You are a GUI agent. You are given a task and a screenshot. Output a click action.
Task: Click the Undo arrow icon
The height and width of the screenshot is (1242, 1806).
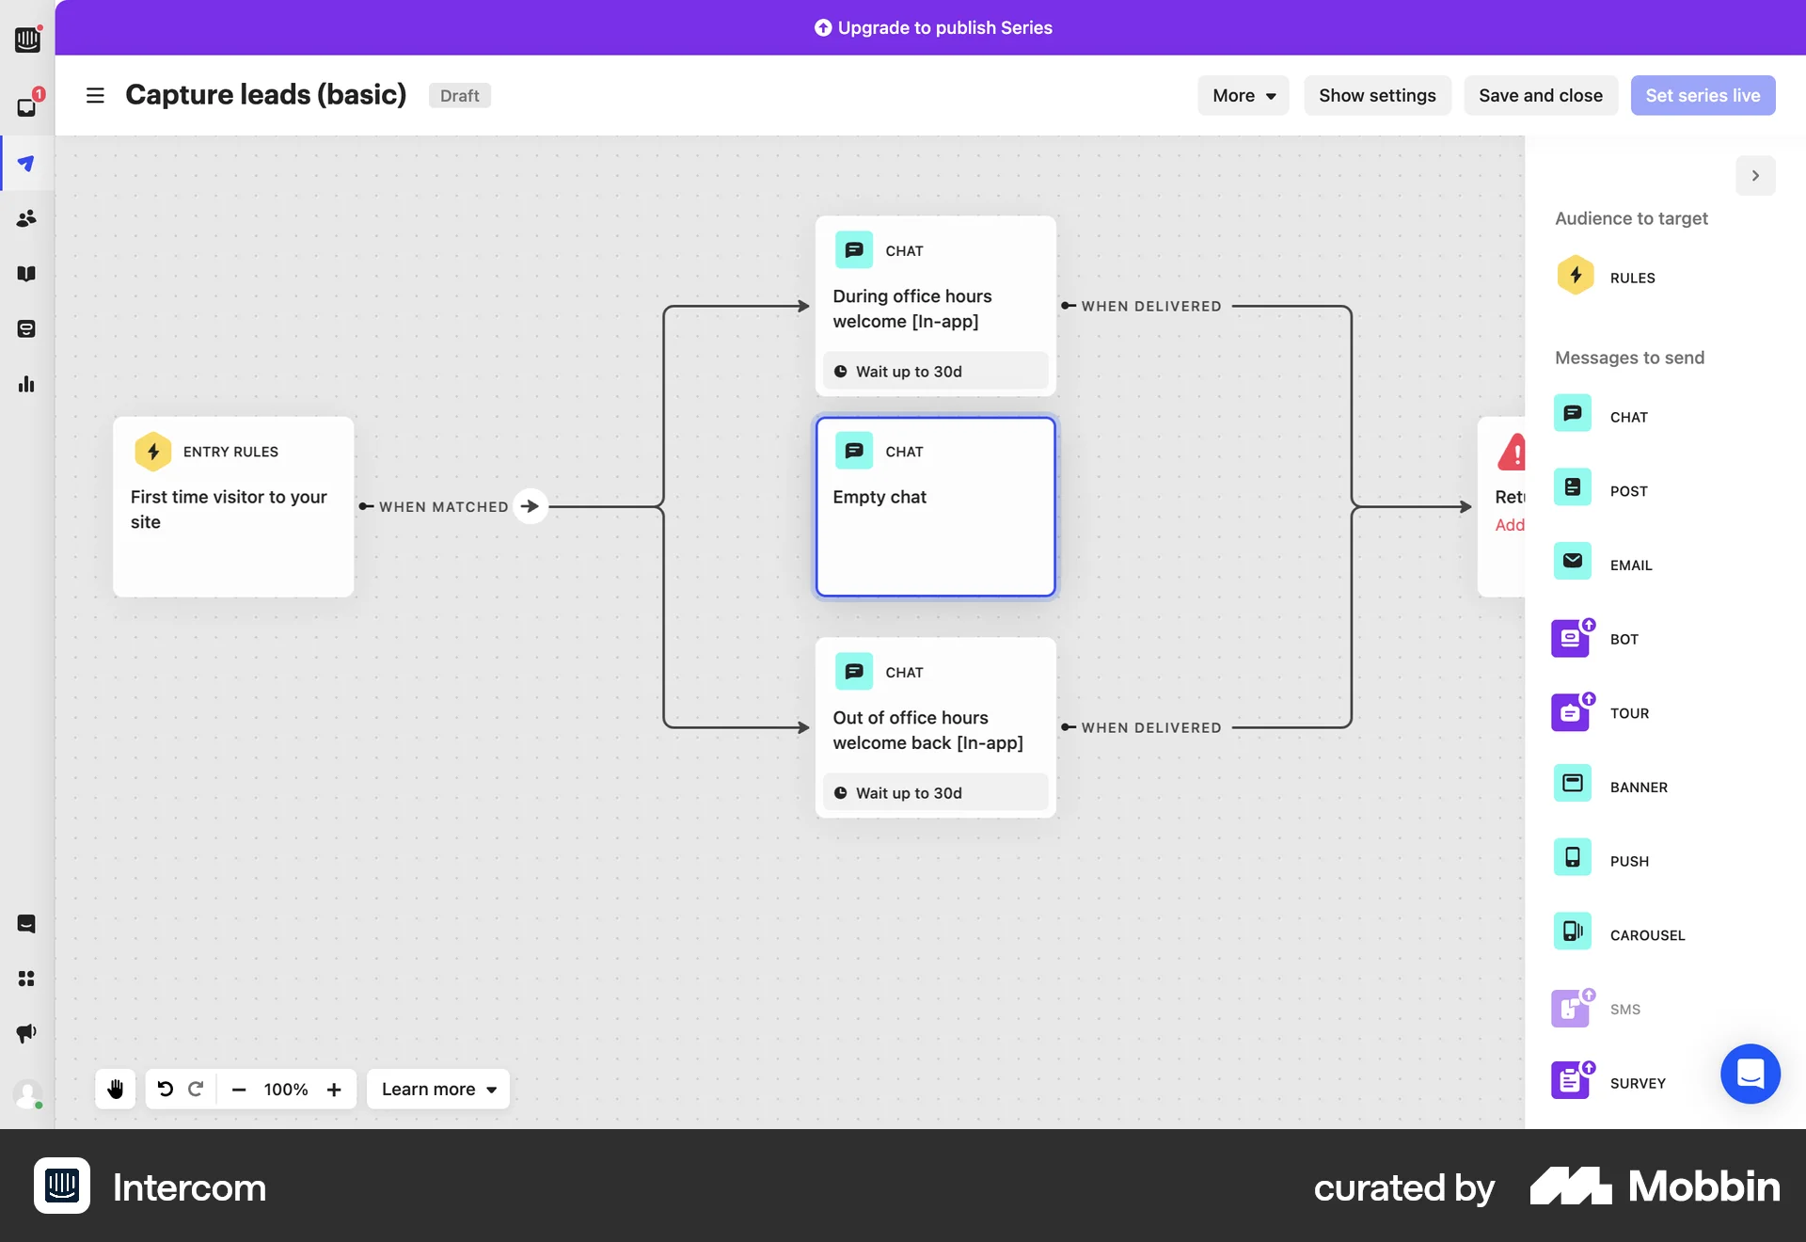[166, 1089]
